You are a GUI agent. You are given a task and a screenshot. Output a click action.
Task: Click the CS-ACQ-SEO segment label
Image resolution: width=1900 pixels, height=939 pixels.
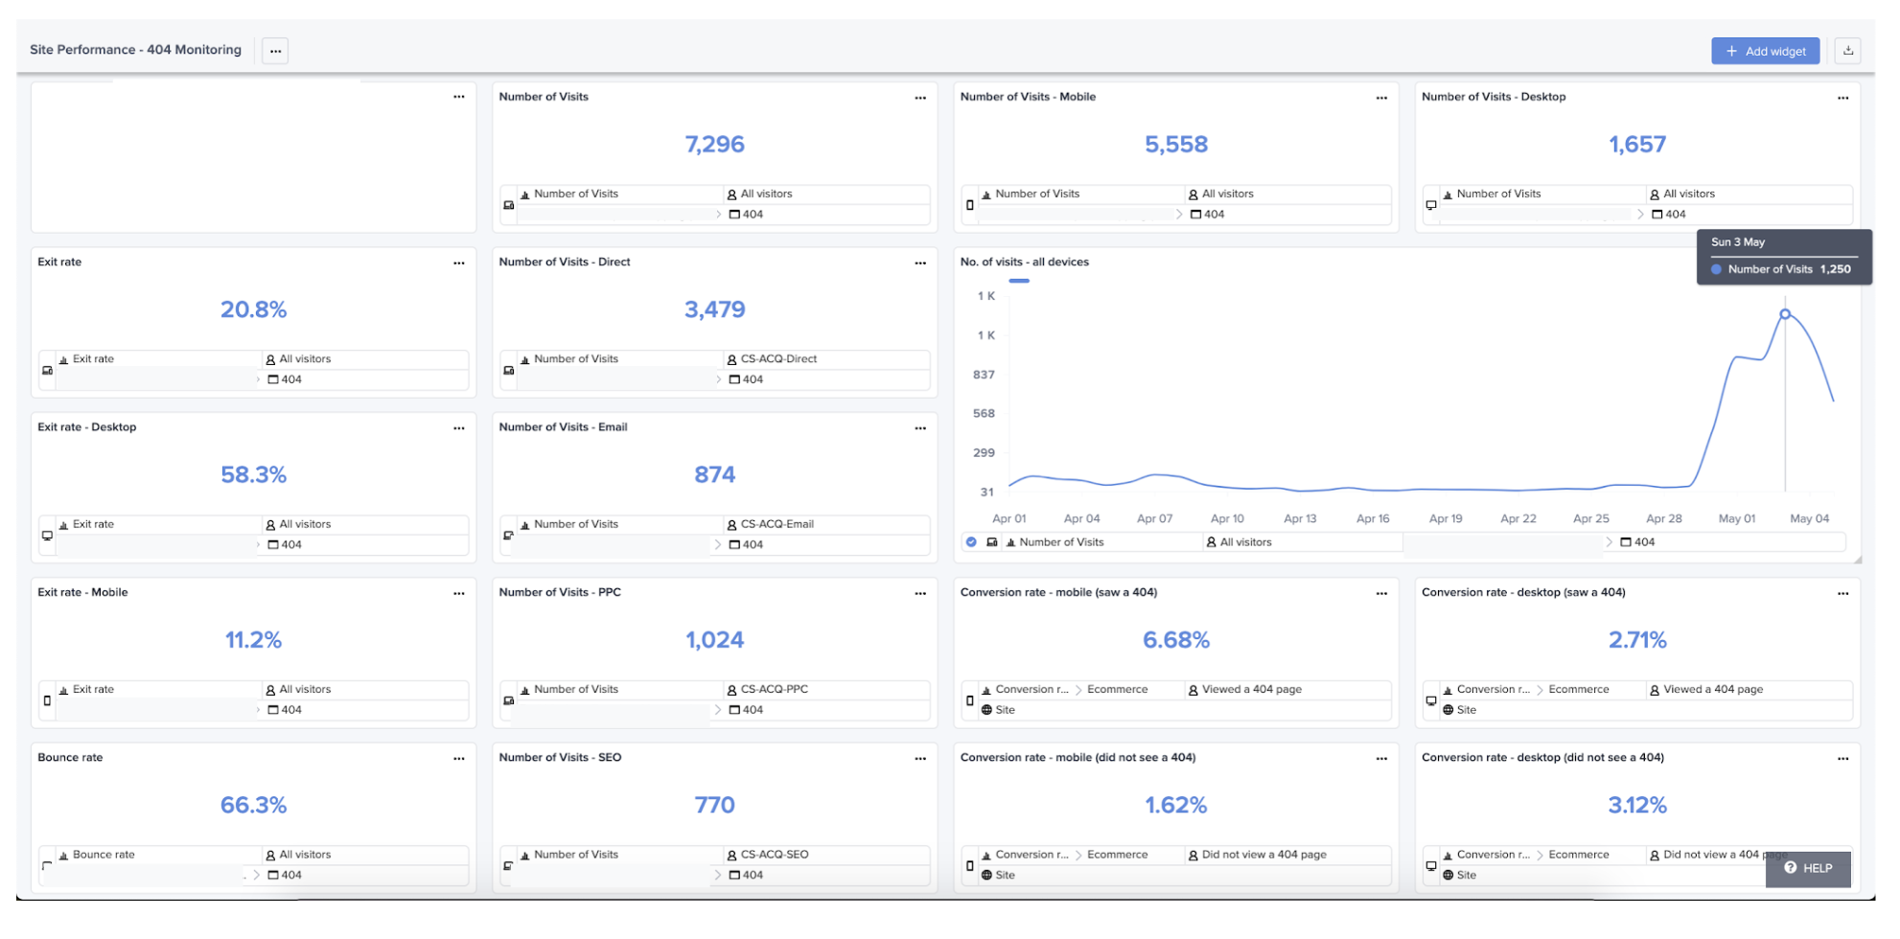[x=775, y=855]
